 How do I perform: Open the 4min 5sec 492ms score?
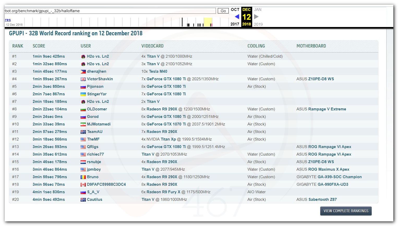(49, 200)
